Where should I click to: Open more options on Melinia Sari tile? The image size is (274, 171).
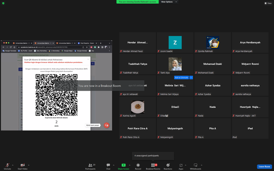[x=191, y=77]
